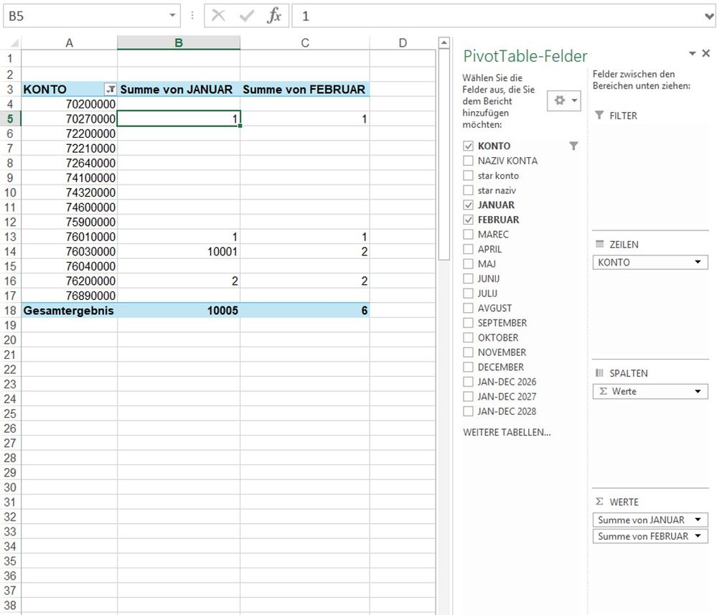Viewport: 717px width, 615px height.
Task: Click the filter funnel icon next to KONTO field
Action: [573, 146]
